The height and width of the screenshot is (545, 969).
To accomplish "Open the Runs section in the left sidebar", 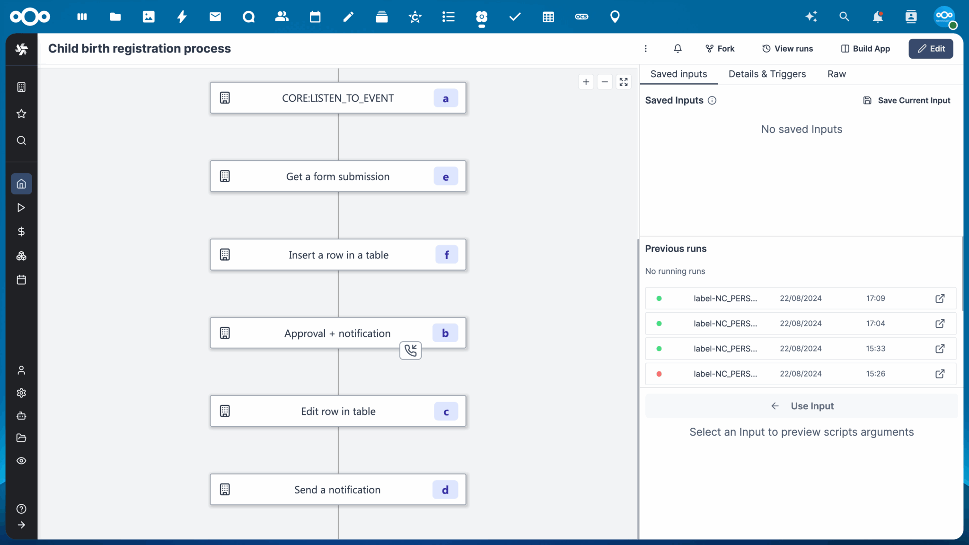I will click(x=21, y=207).
